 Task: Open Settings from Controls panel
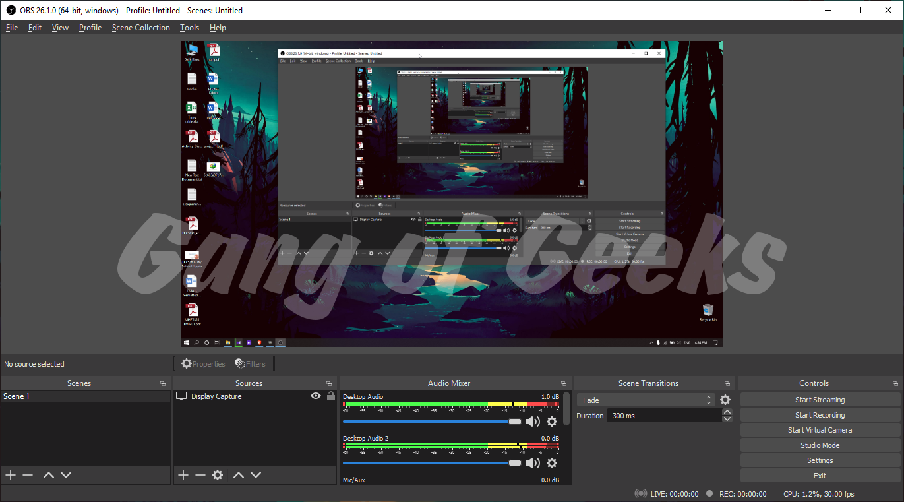[x=820, y=460]
